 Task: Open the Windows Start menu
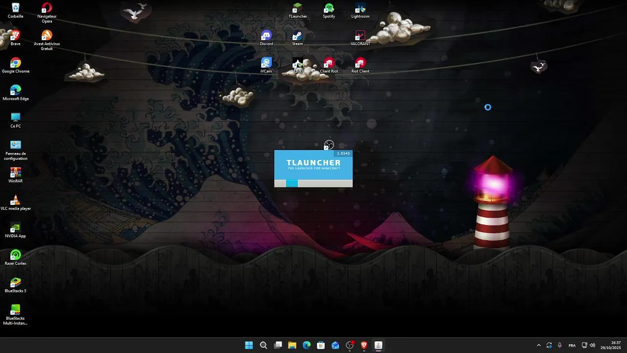pyautogui.click(x=249, y=345)
